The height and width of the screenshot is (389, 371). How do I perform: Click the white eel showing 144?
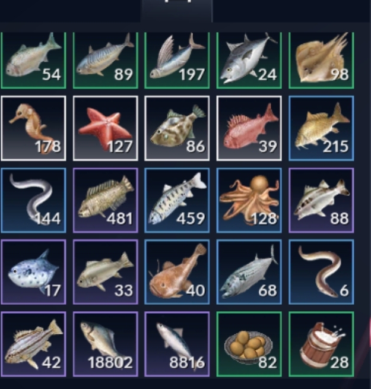click(x=33, y=201)
